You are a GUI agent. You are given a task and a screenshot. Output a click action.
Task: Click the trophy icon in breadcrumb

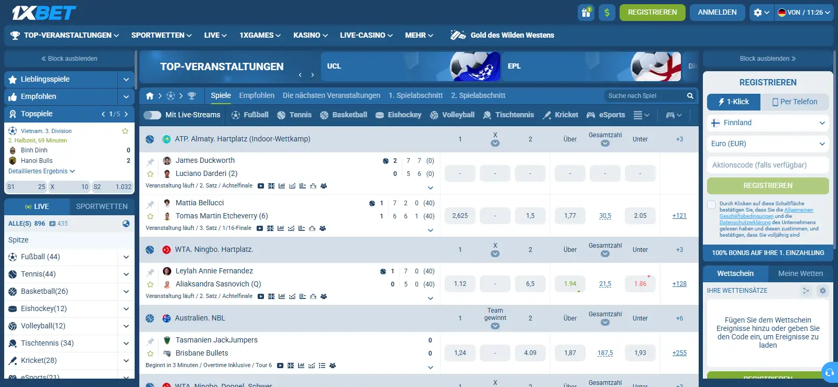[192, 96]
